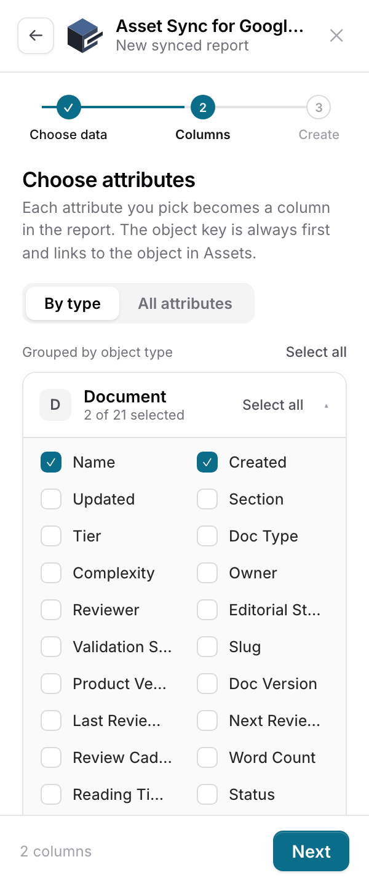
Task: Click the Document type D badge
Action: point(55,405)
